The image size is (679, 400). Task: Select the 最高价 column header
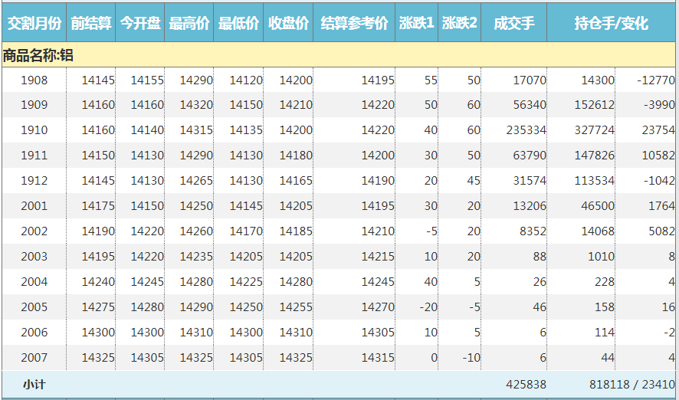[189, 23]
